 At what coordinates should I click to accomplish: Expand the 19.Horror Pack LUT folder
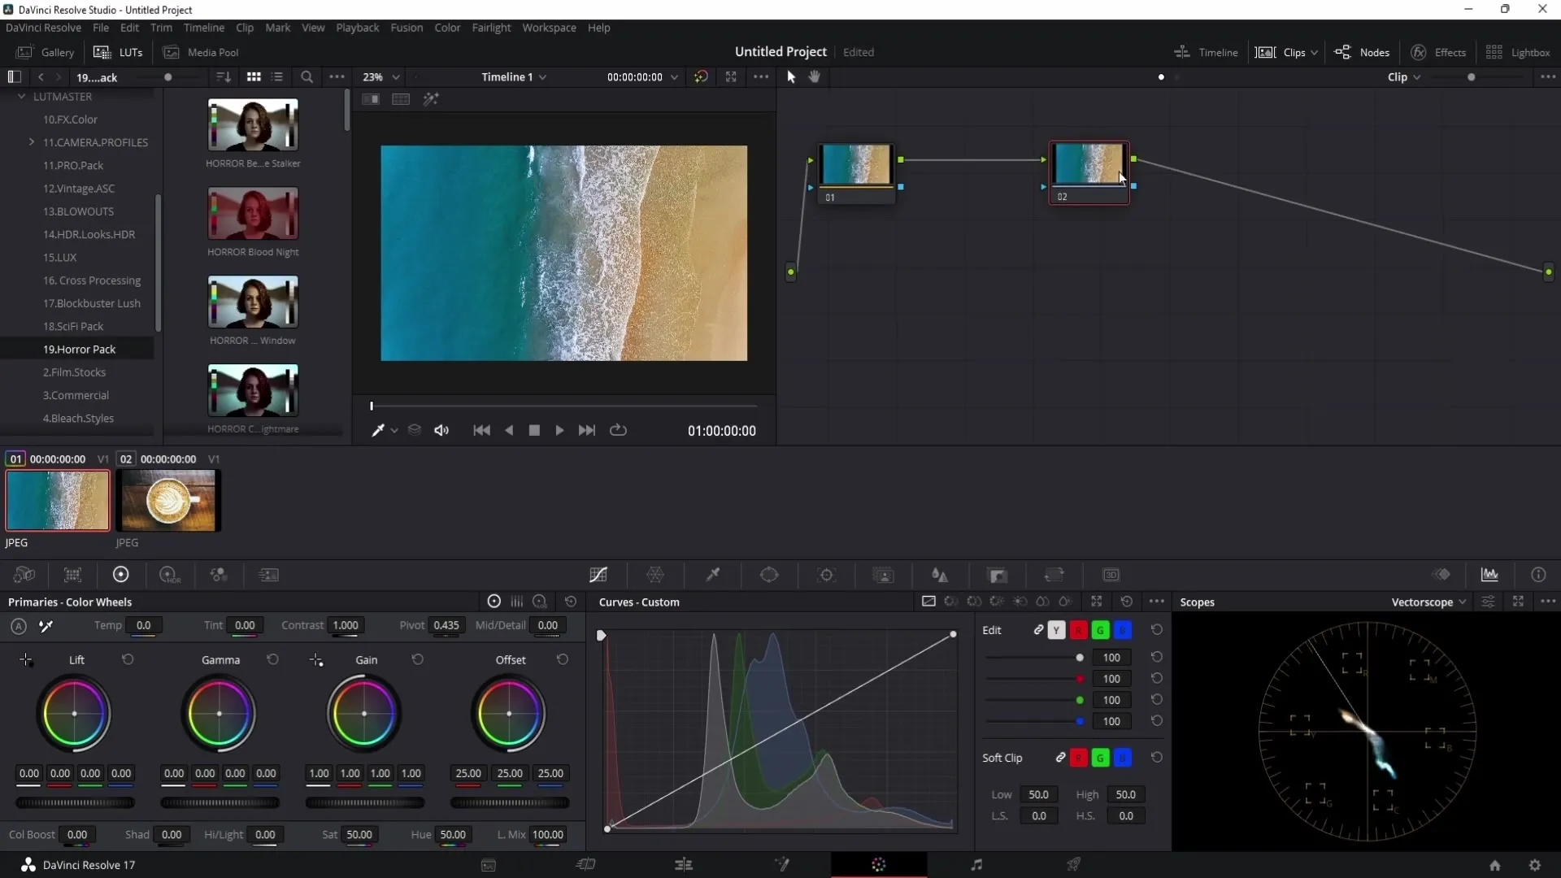[x=80, y=349]
